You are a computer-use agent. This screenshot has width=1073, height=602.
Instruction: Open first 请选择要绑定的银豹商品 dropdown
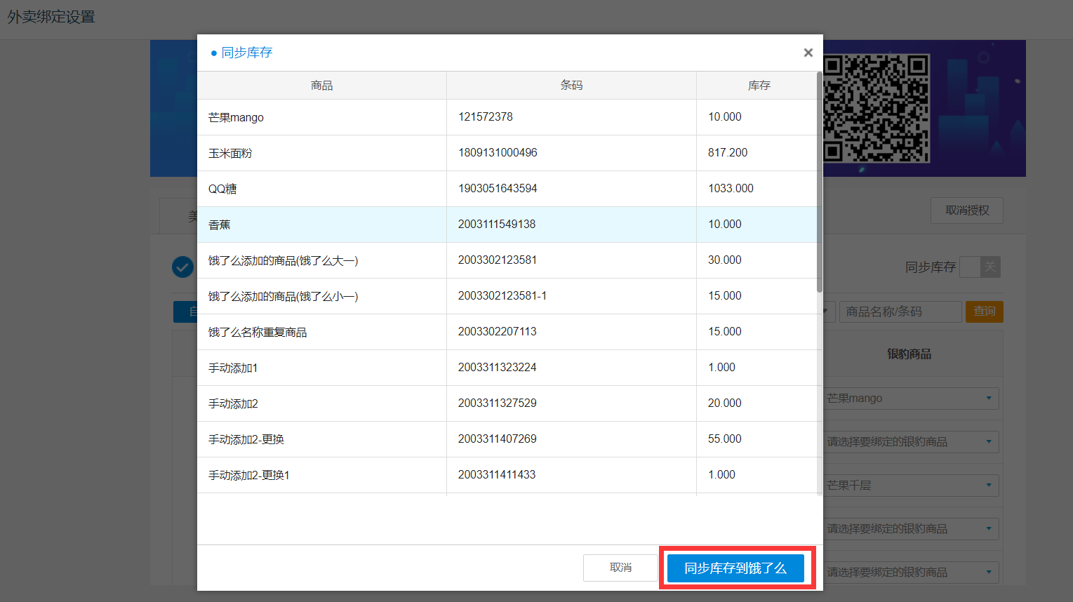point(911,442)
